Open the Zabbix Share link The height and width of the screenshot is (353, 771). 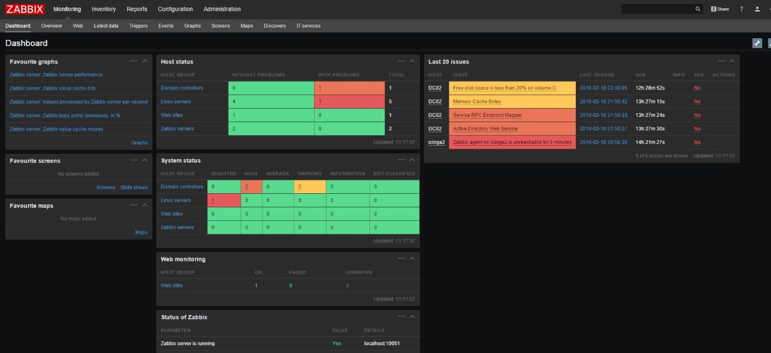click(720, 9)
